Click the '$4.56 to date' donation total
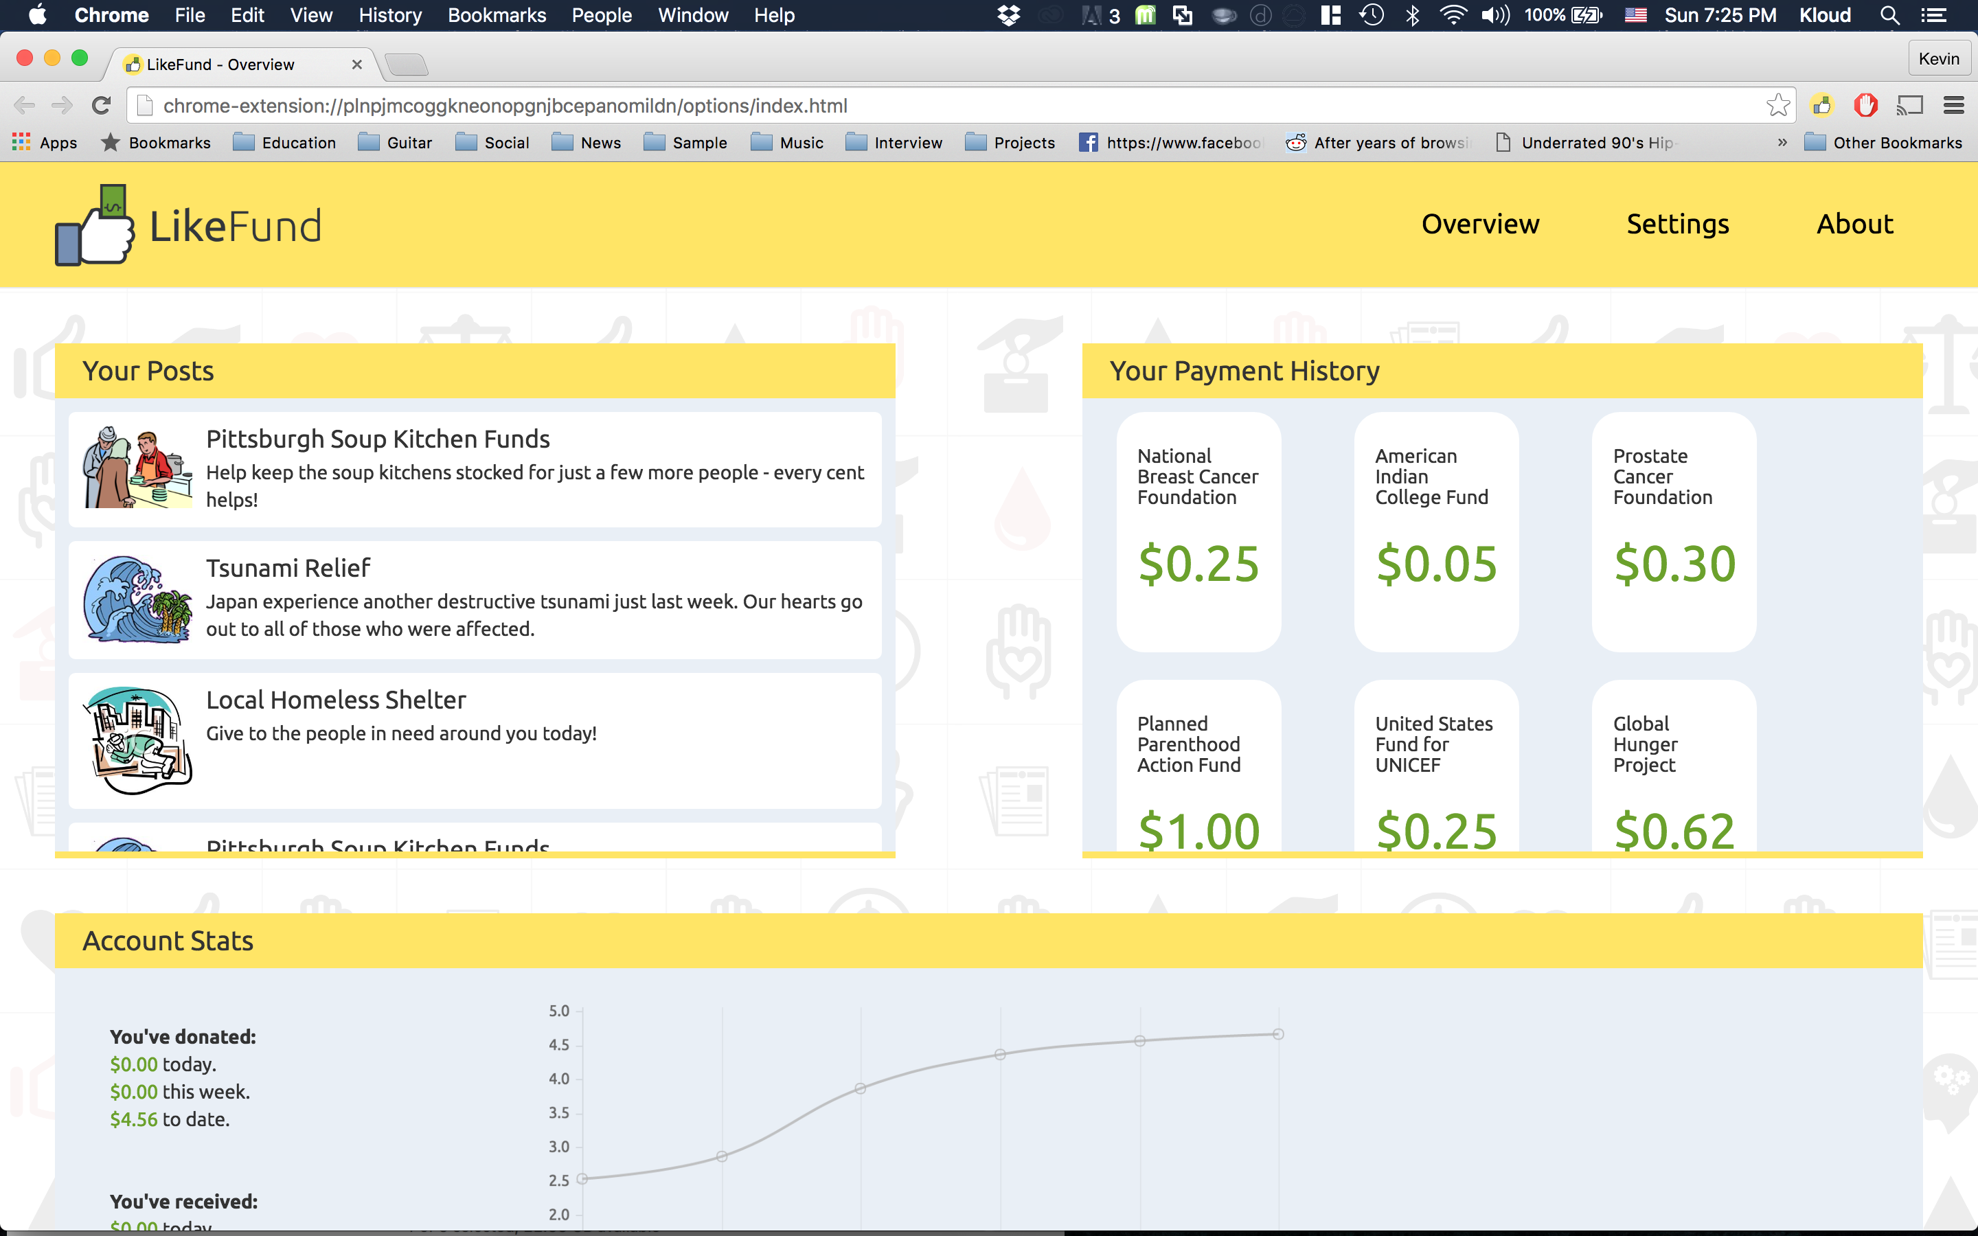 [x=170, y=1119]
